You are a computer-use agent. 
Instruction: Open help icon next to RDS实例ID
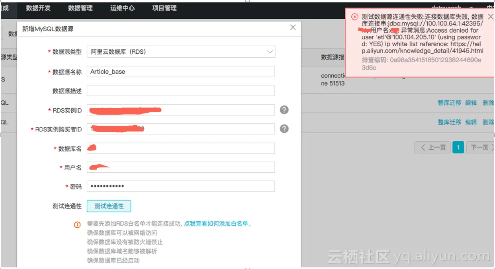point(284,110)
